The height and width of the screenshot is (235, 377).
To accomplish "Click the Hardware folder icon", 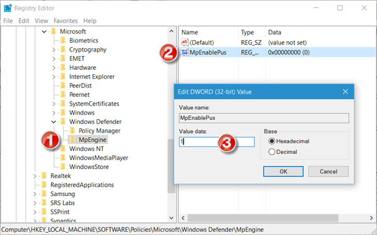I will coord(63,68).
